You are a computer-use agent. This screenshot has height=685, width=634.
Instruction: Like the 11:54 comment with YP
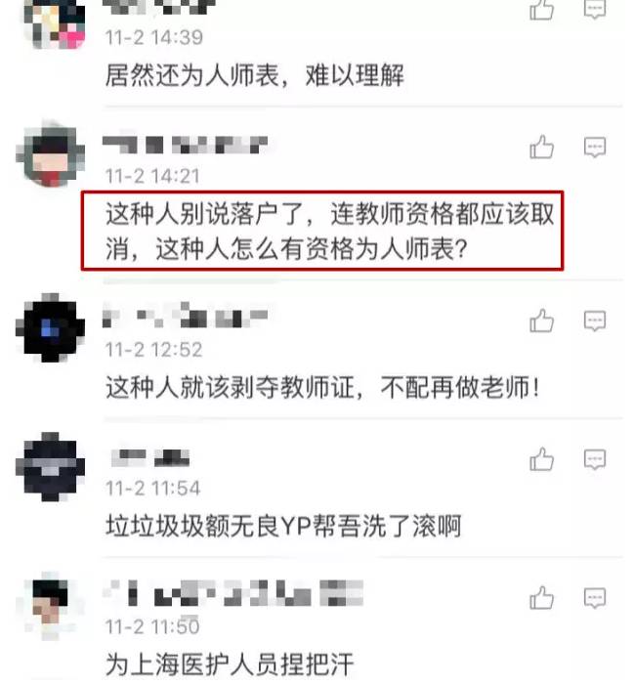tap(542, 458)
